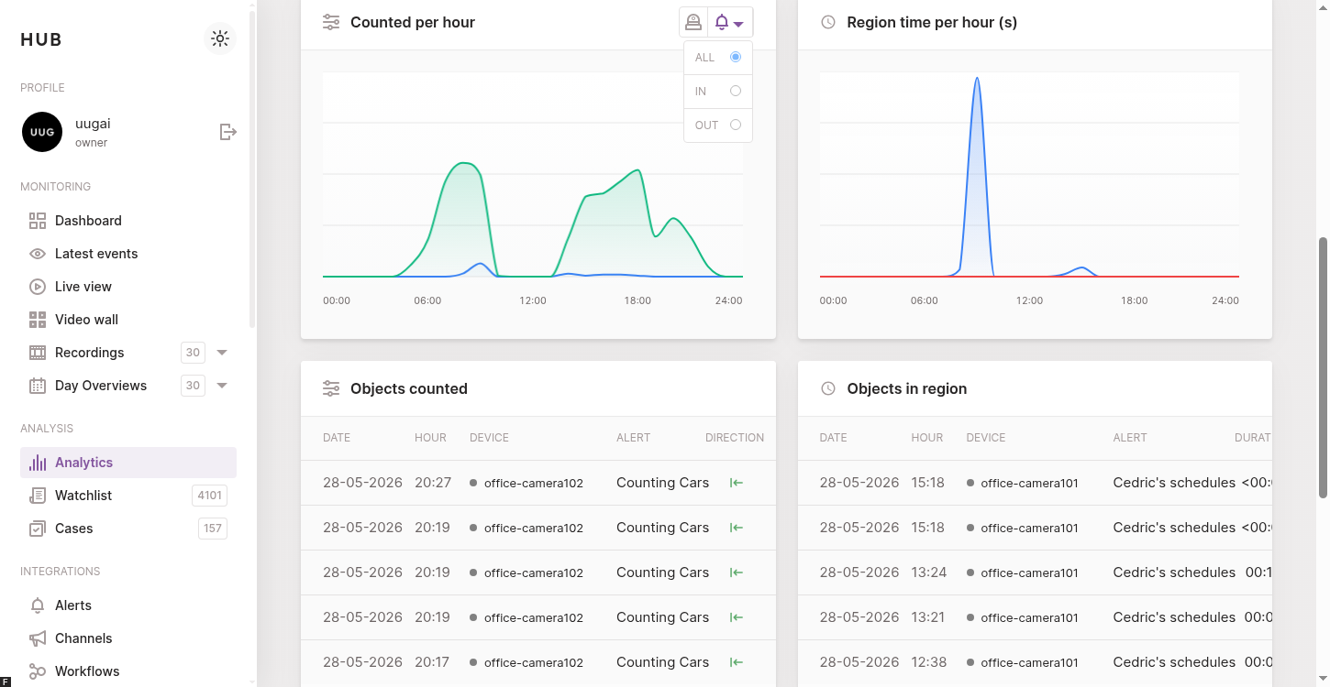1330x687 pixels.
Task: Click the sliders icon beside Objects counted
Action: pyautogui.click(x=331, y=388)
